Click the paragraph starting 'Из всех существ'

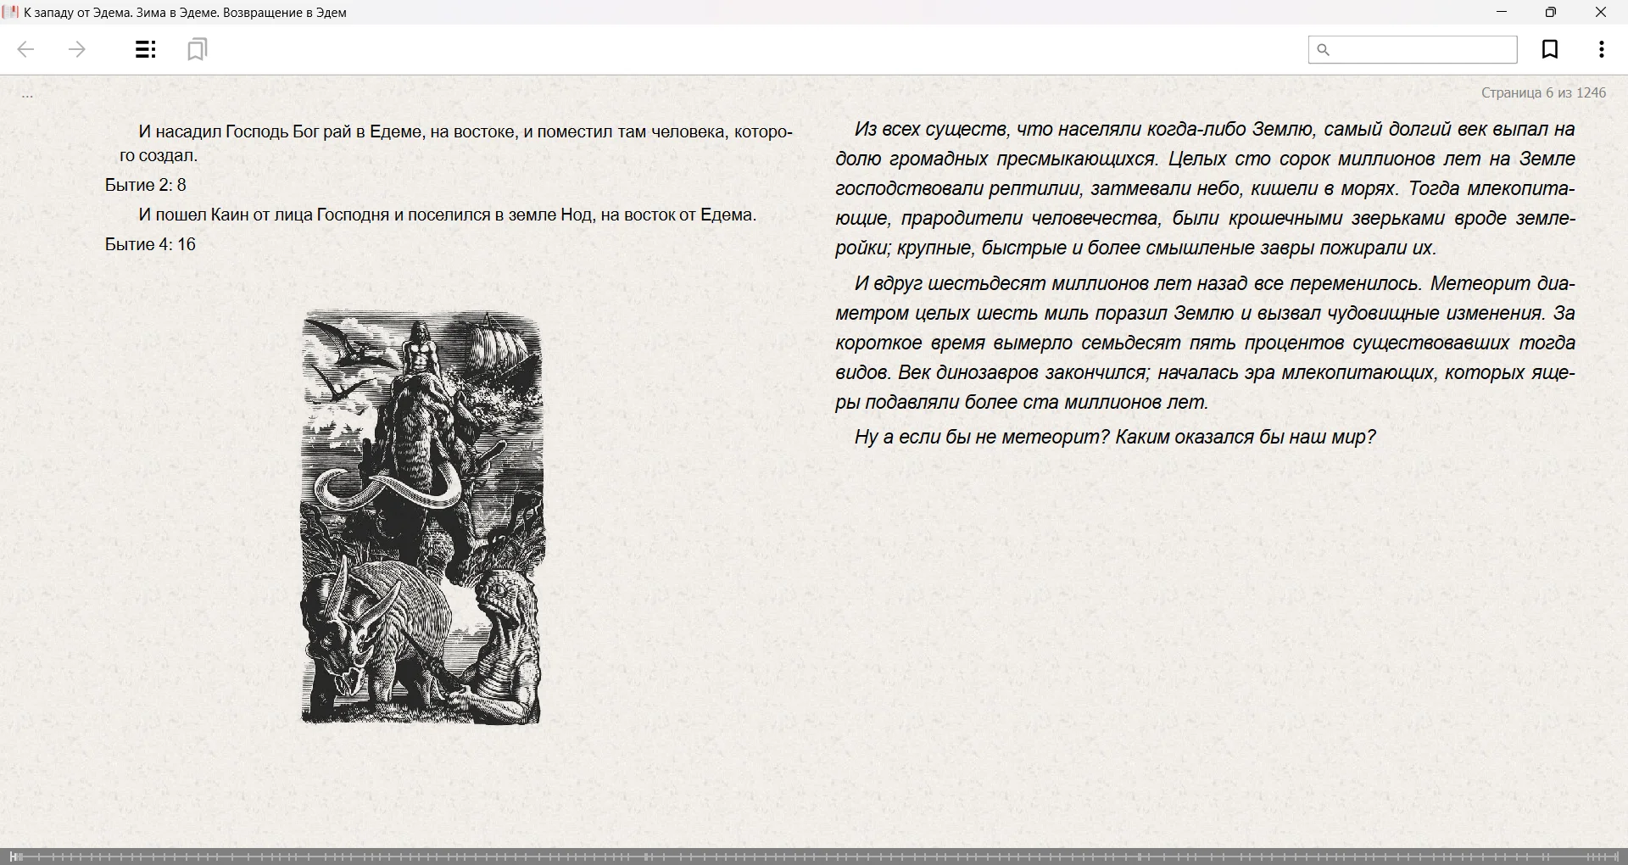pos(1204,188)
